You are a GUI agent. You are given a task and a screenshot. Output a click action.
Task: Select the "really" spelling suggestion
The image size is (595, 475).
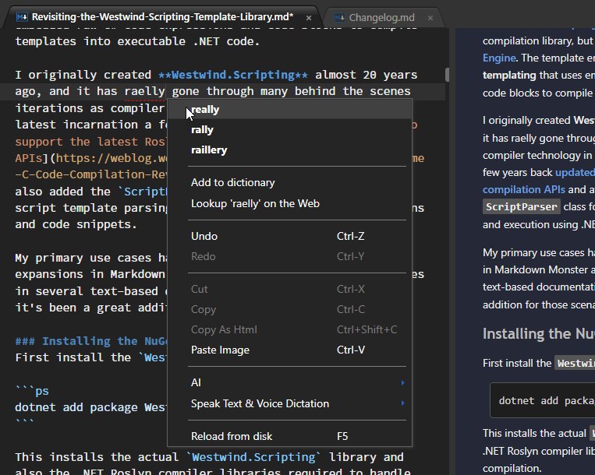point(206,110)
